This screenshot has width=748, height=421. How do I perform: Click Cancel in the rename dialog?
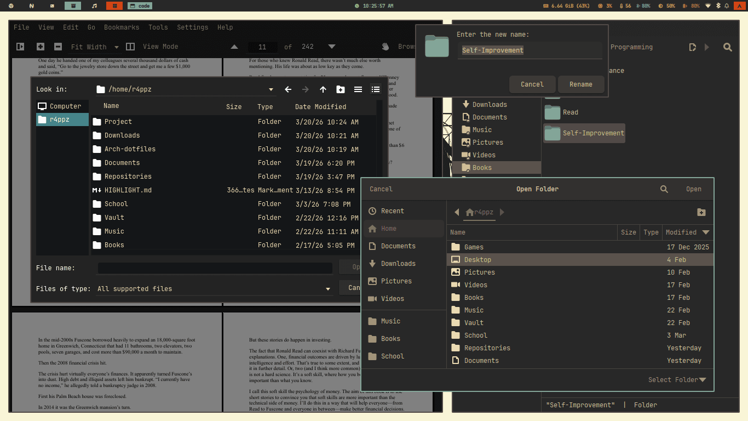[532, 84]
